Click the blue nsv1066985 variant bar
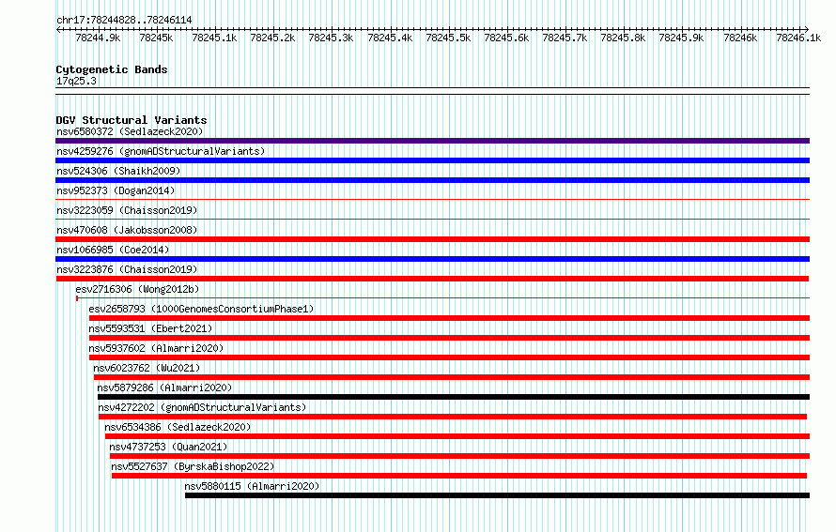The height and width of the screenshot is (532, 836). 432,259
